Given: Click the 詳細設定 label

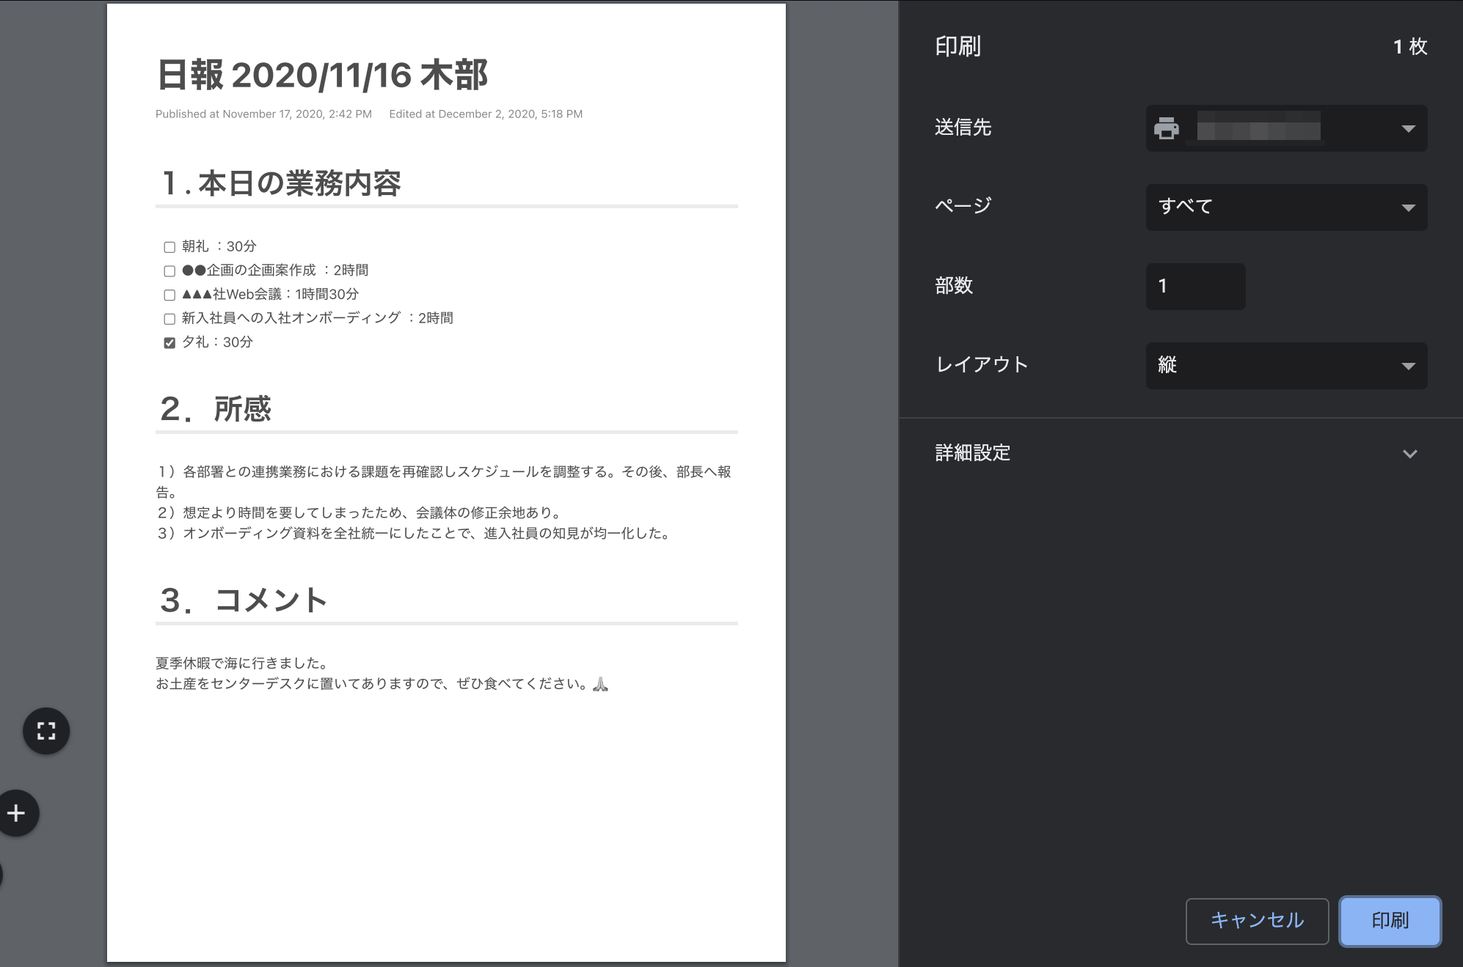Looking at the screenshot, I should [x=972, y=453].
